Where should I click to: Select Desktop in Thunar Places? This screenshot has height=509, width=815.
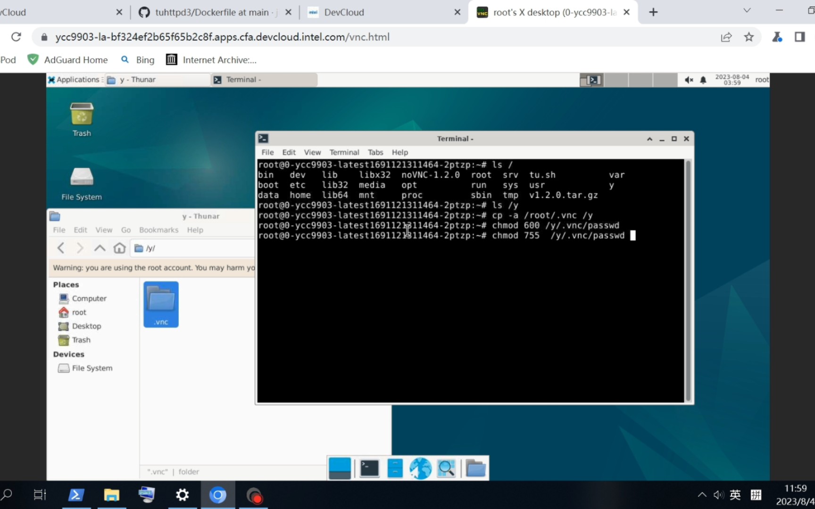pos(80,326)
